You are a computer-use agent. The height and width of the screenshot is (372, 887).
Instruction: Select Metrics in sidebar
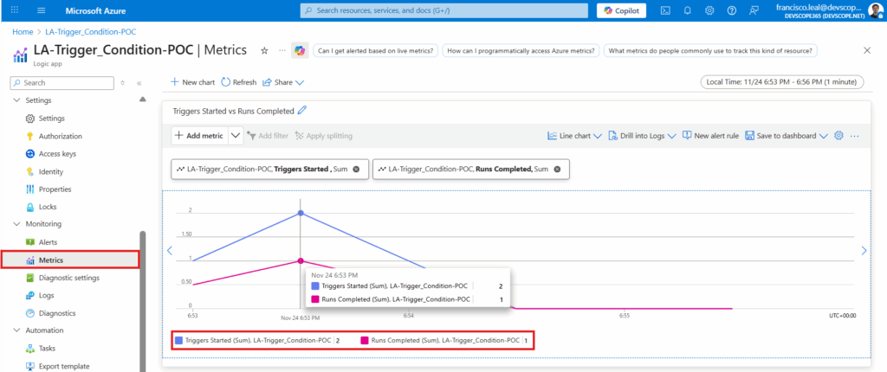click(70, 260)
